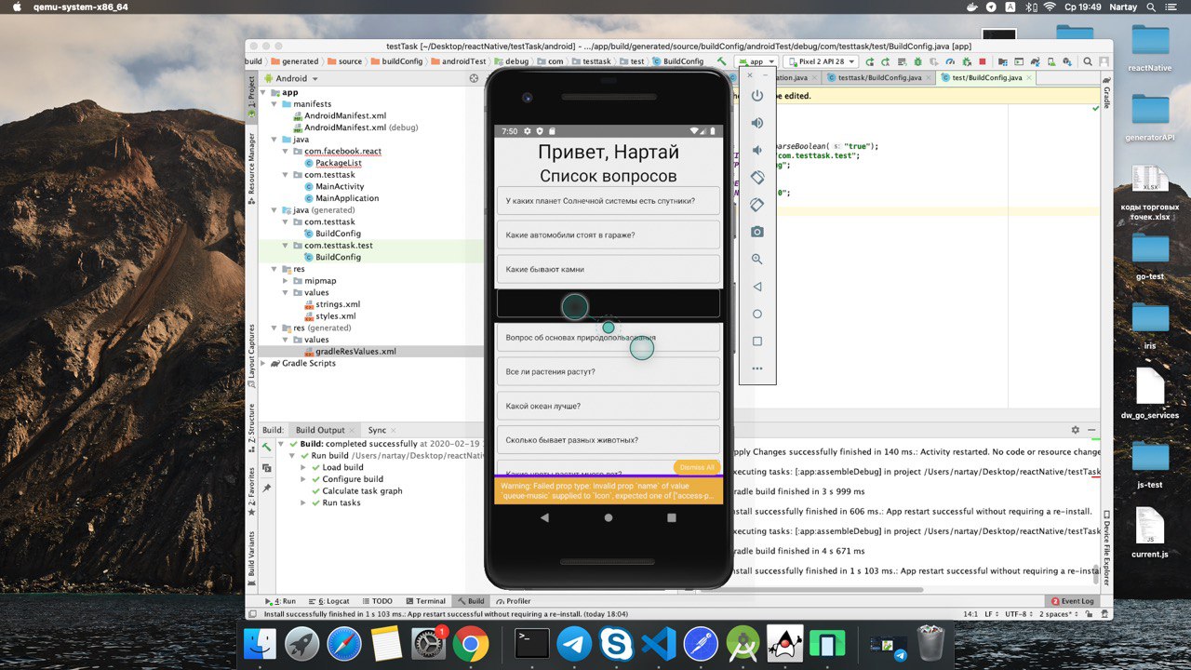
Task: Click emulator Rotate right button
Action: pyautogui.click(x=757, y=205)
